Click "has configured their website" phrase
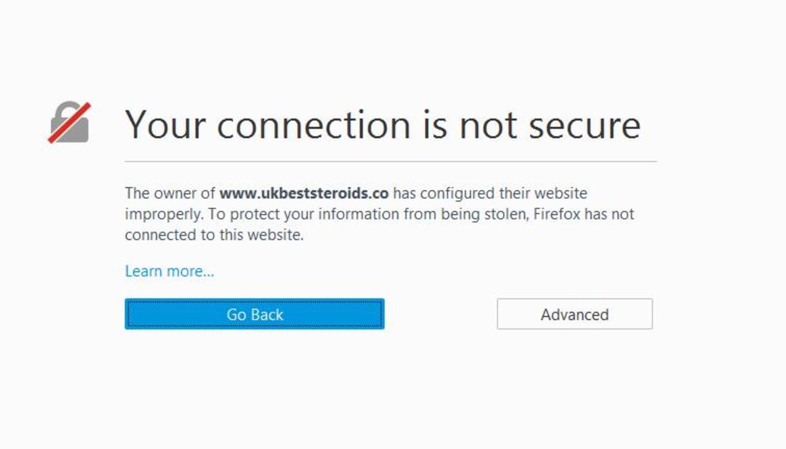The height and width of the screenshot is (449, 786). pos(490,193)
